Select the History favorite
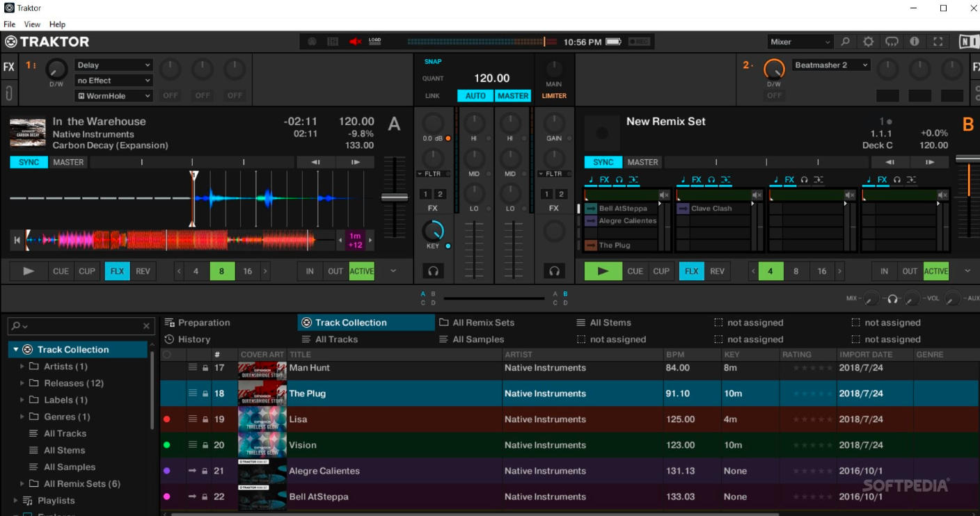 click(x=187, y=339)
